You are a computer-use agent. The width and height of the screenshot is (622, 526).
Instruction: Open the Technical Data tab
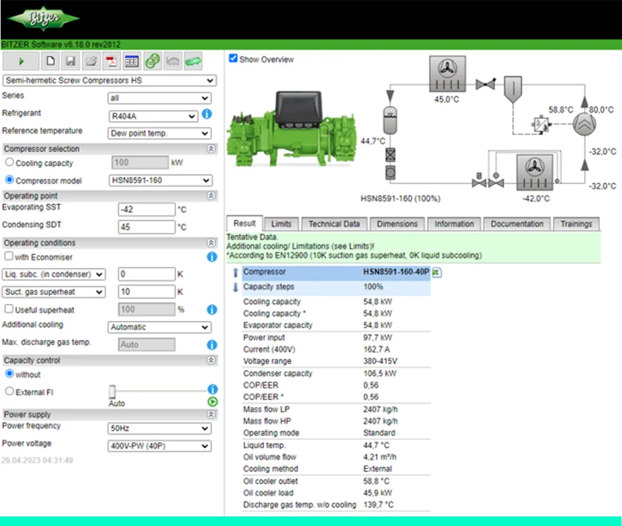pyautogui.click(x=334, y=224)
